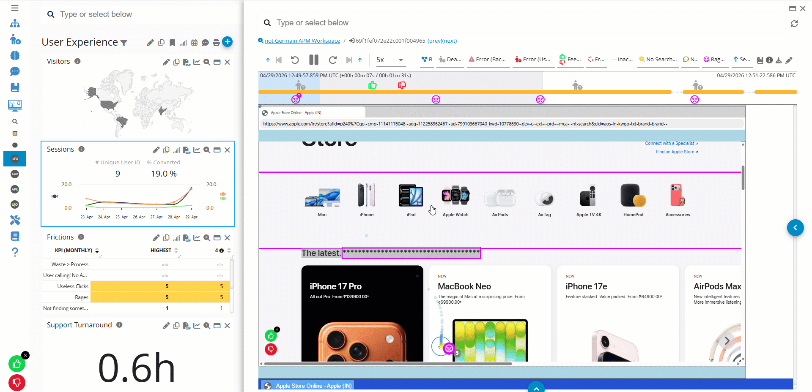This screenshot has width=812, height=392.
Task: Jump to the replay start
Action: (279, 60)
